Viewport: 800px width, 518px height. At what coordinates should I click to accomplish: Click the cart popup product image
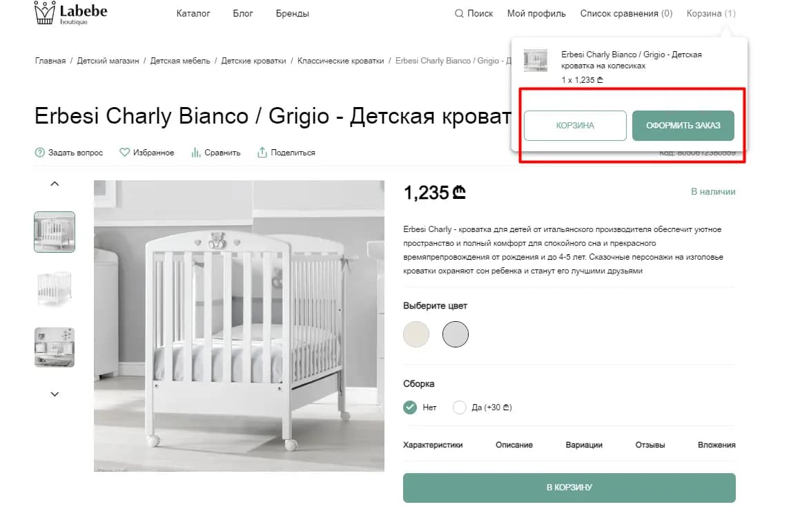(536, 61)
